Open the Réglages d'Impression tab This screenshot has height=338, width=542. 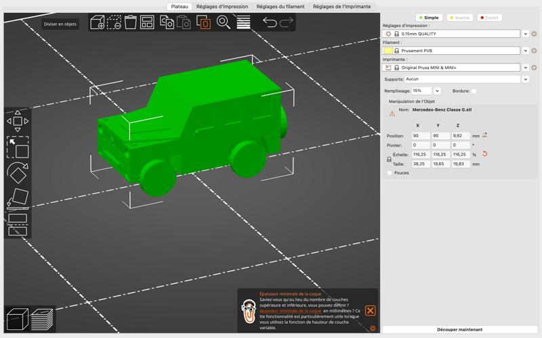pos(222,7)
